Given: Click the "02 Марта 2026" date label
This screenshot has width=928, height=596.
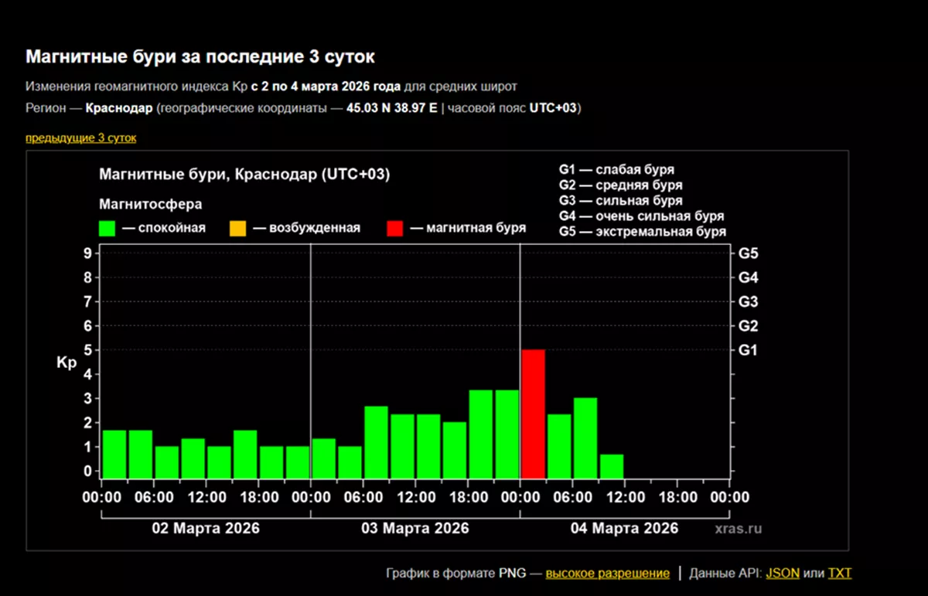Looking at the screenshot, I should tap(206, 529).
